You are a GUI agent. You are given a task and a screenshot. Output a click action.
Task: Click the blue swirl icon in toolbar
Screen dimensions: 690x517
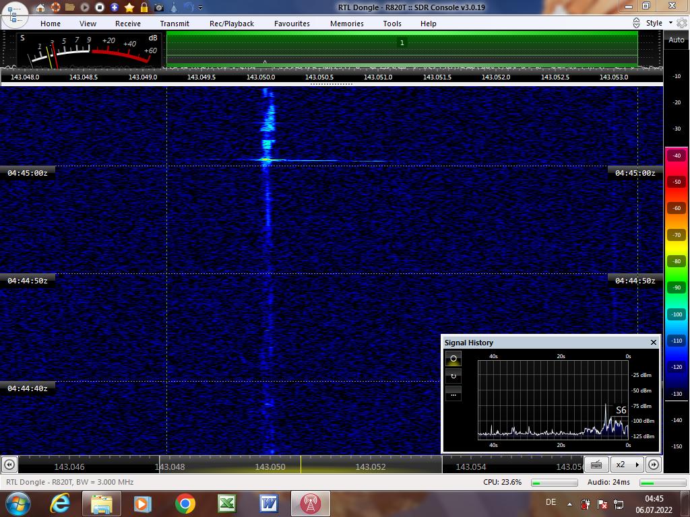pyautogui.click(x=189, y=7)
